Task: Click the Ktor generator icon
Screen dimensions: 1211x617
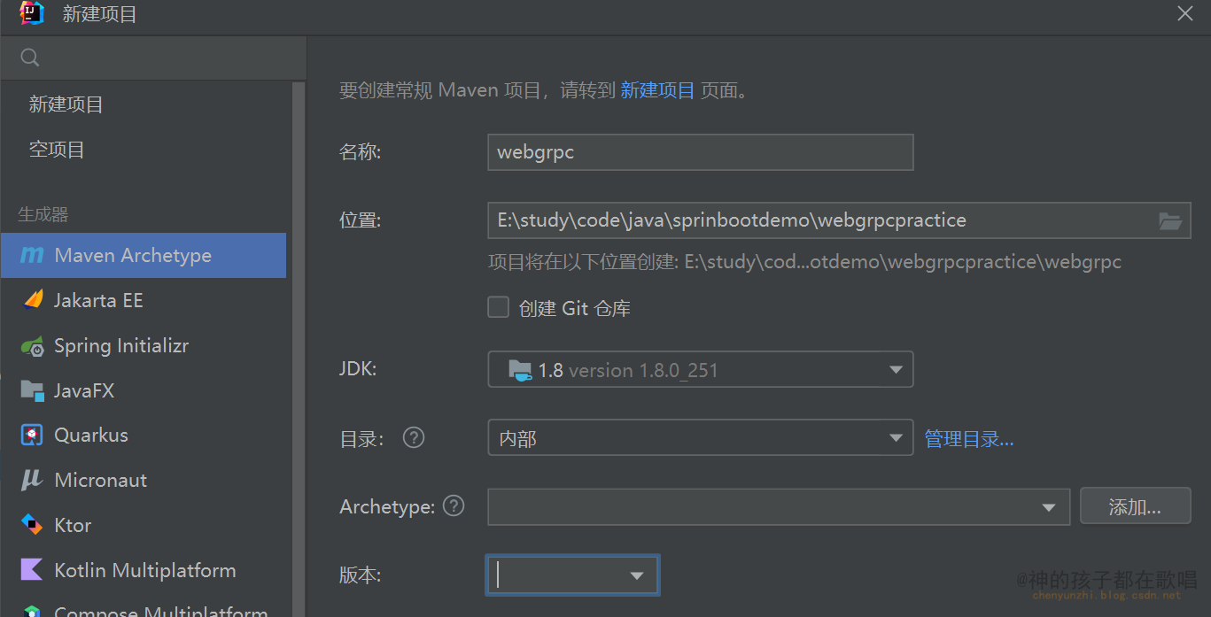Action: (x=33, y=525)
